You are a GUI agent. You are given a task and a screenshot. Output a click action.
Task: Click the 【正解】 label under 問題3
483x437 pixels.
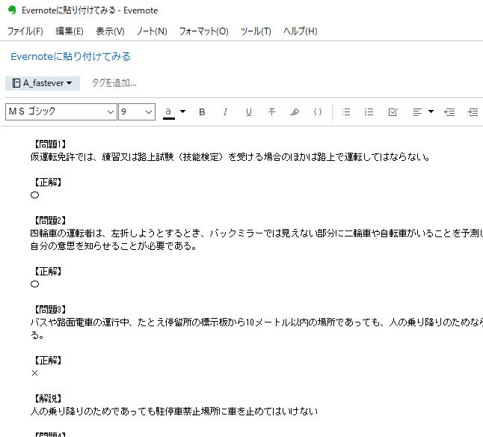(48, 360)
